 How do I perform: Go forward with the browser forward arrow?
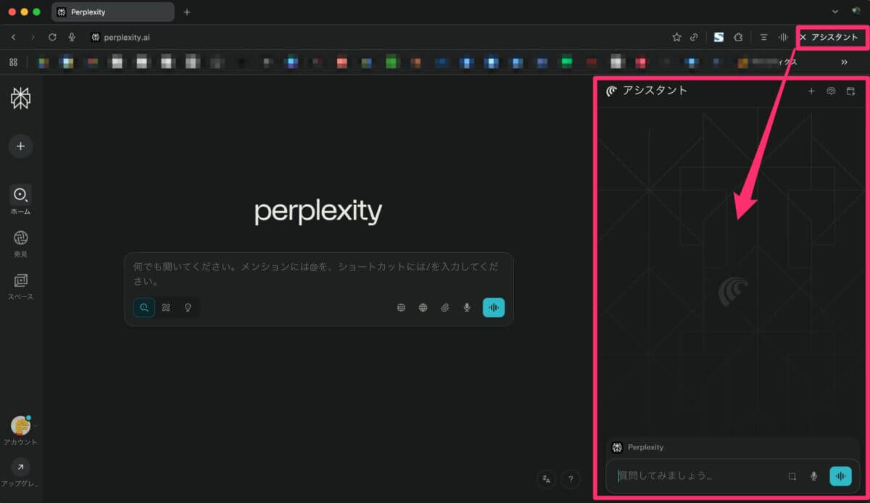(33, 37)
